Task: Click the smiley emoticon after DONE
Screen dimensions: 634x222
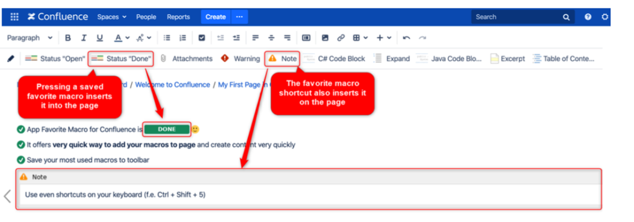Action: pos(195,129)
